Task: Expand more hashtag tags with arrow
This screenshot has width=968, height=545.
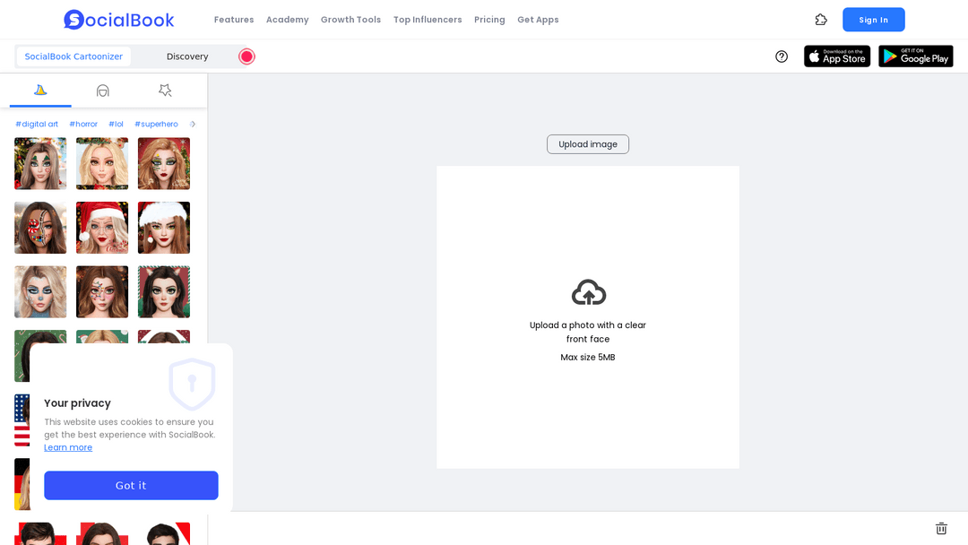Action: click(193, 124)
